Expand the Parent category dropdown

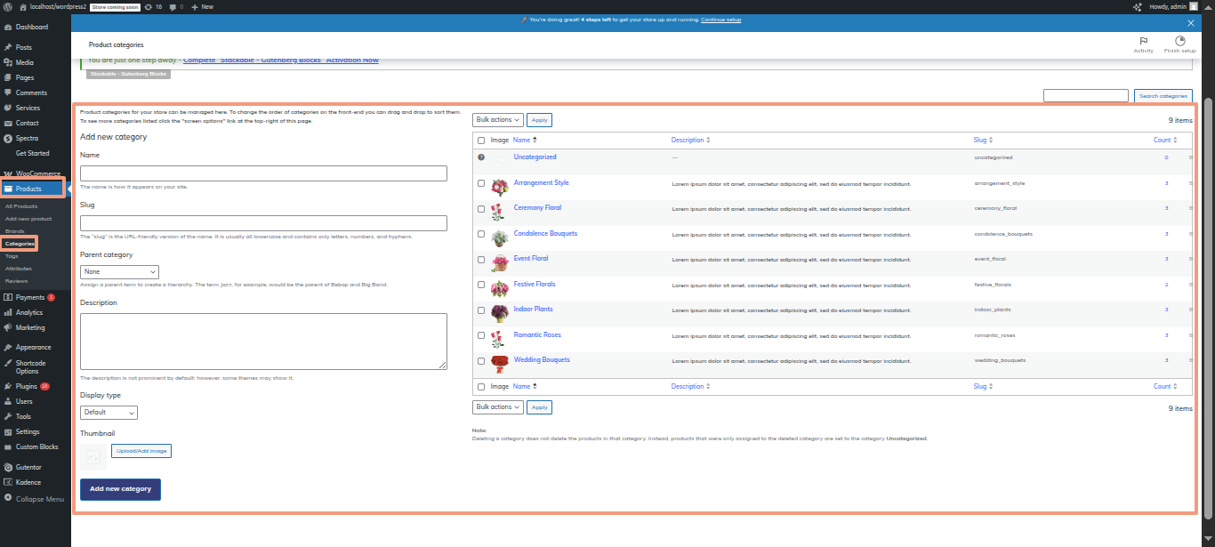click(119, 272)
